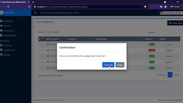Click the Next pagination button
183x103 pixels.
[176, 75]
